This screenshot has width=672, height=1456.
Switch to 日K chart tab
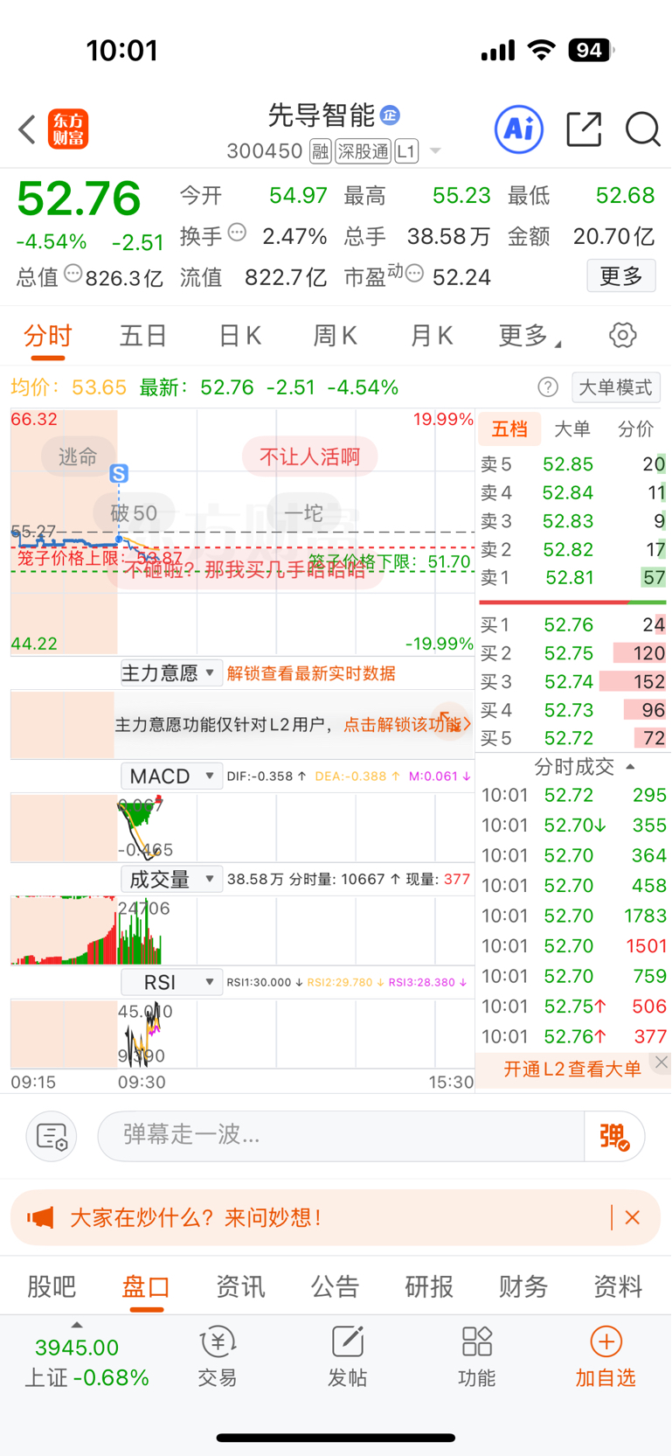pyautogui.click(x=239, y=336)
